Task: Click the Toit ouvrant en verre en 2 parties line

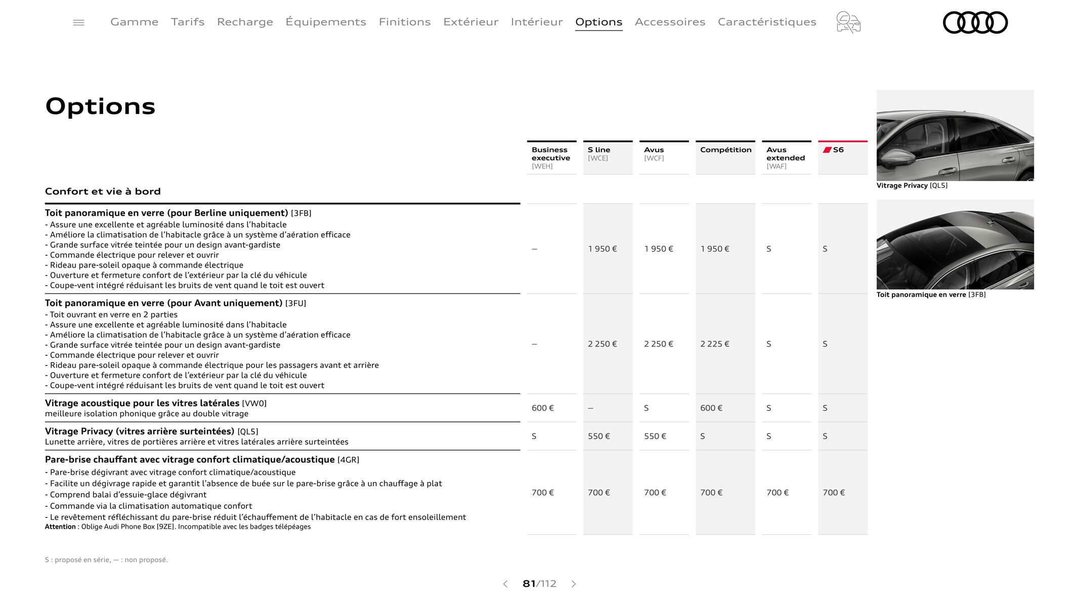Action: pyautogui.click(x=111, y=315)
